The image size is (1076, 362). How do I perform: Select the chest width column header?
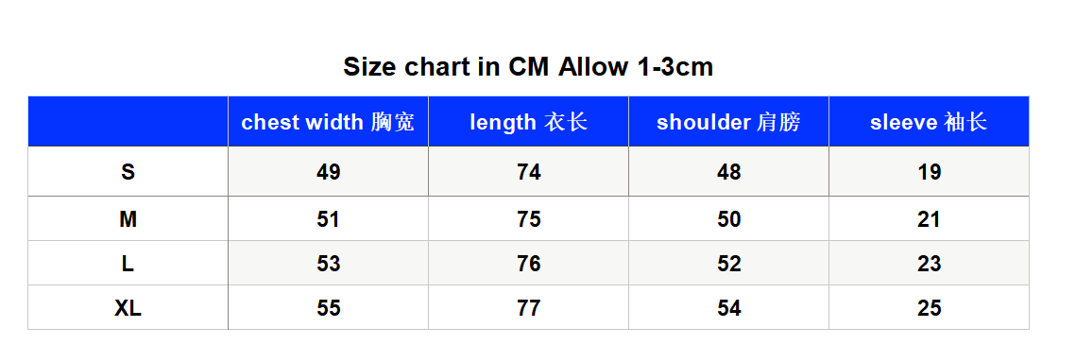328,122
